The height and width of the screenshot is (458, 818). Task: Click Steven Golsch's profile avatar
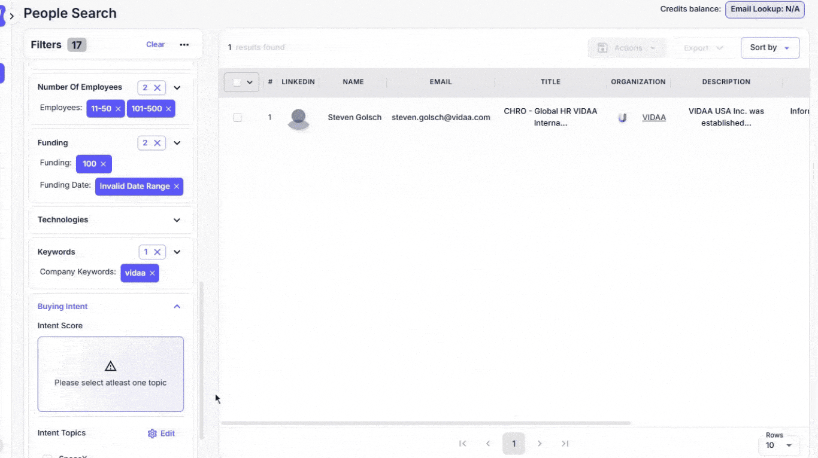[298, 118]
